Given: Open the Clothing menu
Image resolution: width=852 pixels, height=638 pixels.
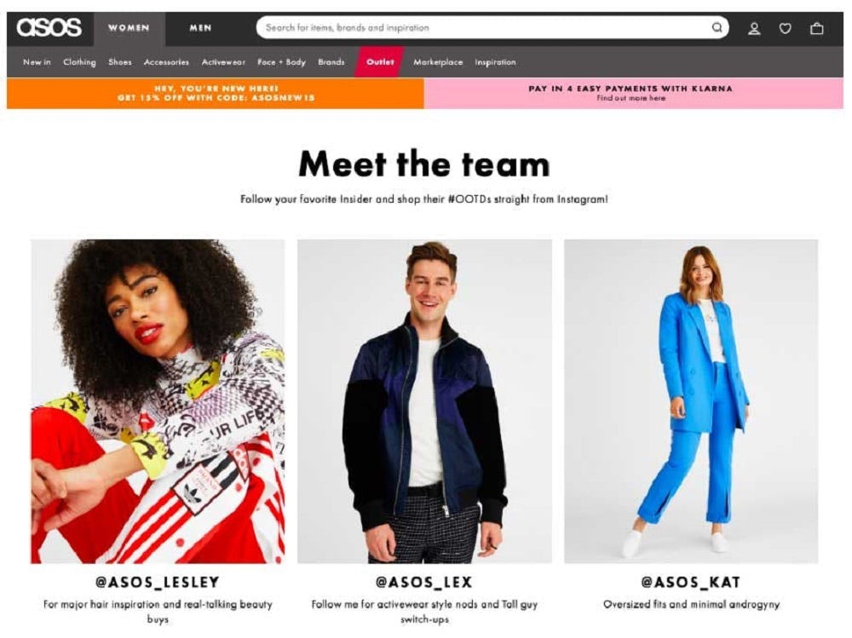Looking at the screenshot, I should pyautogui.click(x=79, y=62).
